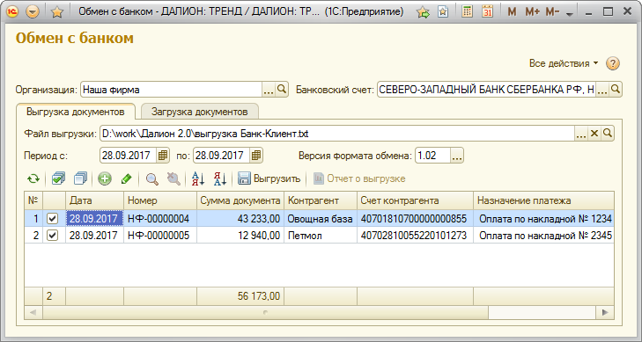Cancel search icon in toolbar
Screen dimensions: 642x342
173,178
